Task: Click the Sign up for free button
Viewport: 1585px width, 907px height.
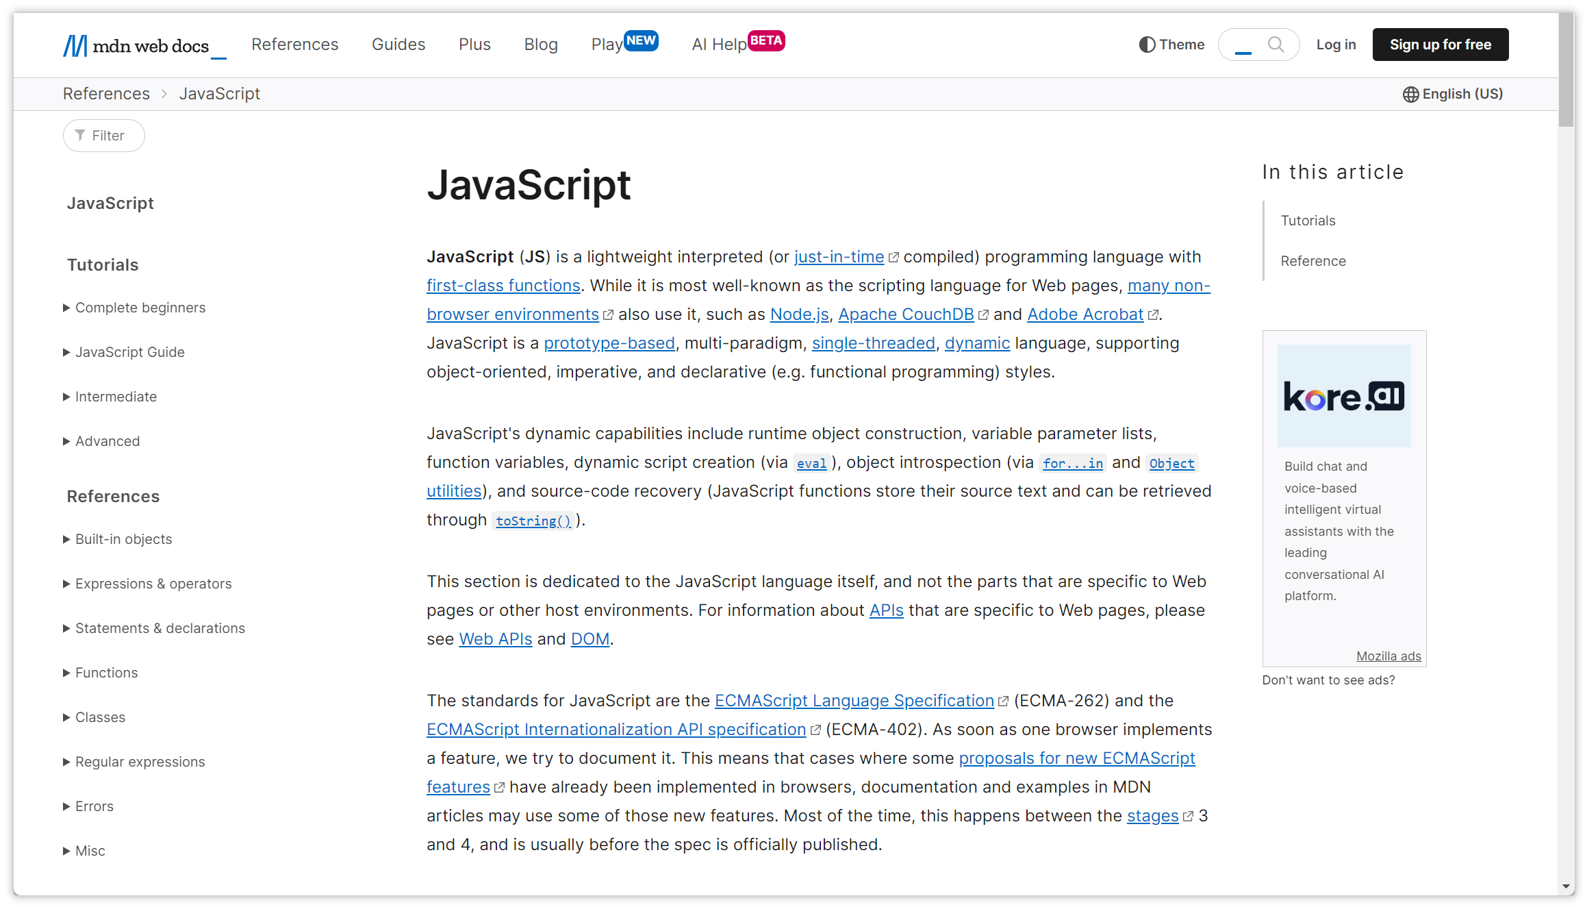Action: 1440,44
